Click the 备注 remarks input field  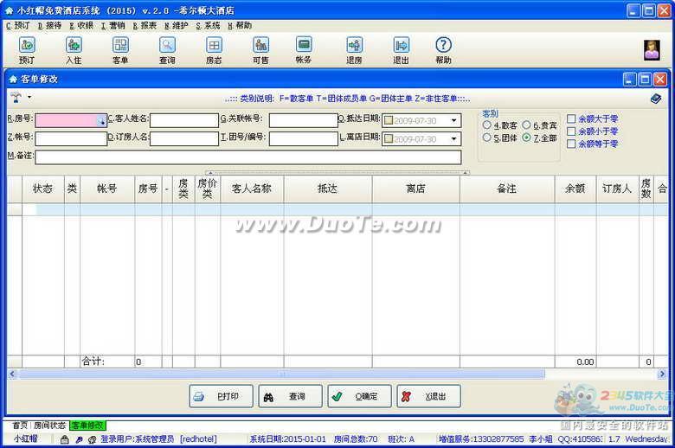[x=248, y=157]
